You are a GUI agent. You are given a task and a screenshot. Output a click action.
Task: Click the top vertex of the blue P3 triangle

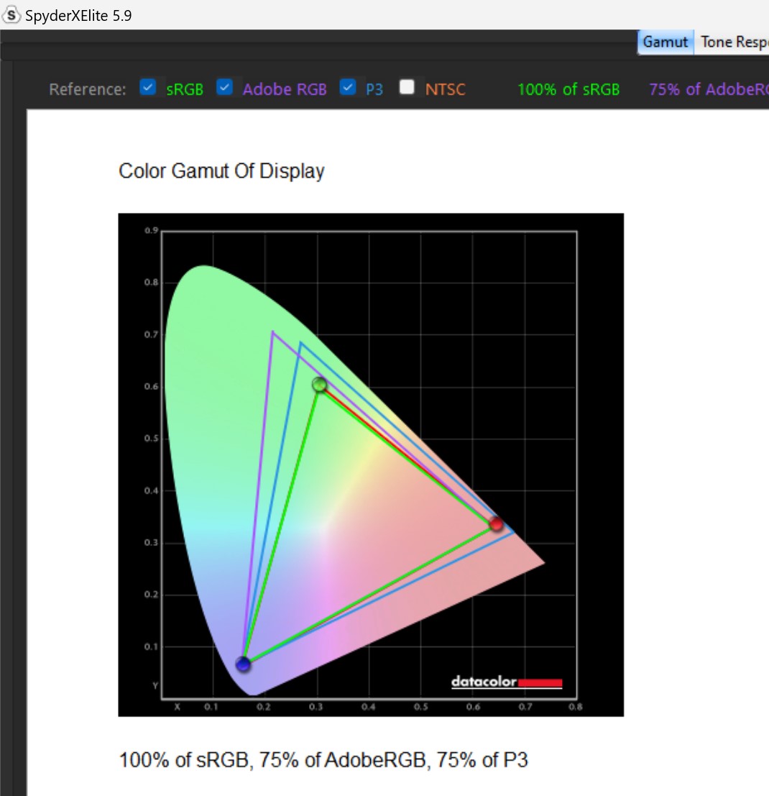(x=300, y=343)
